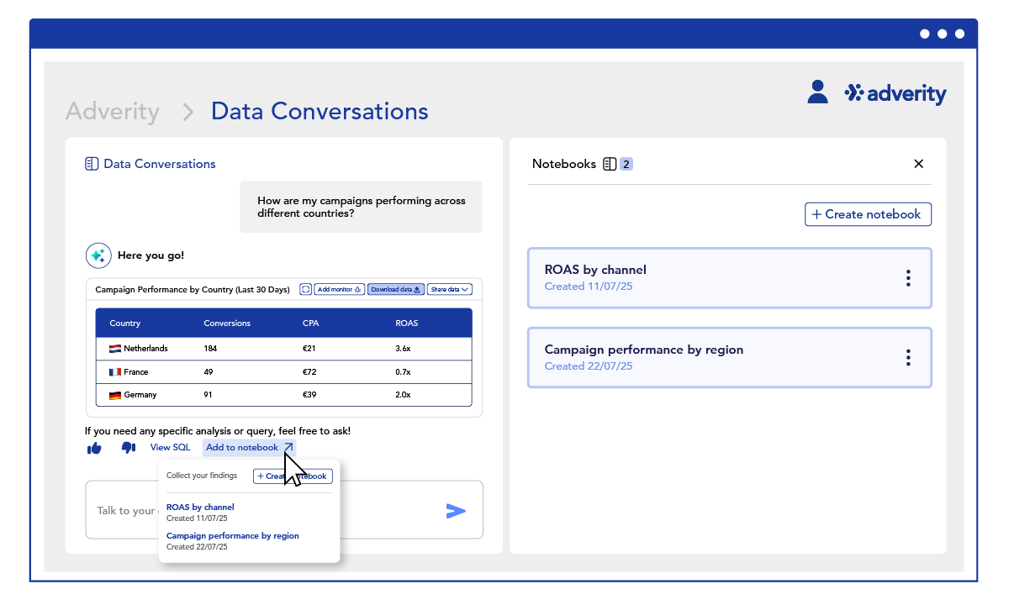Image resolution: width=1009 pixels, height=605 pixels.
Task: Click the Country column header
Action: 125,324
